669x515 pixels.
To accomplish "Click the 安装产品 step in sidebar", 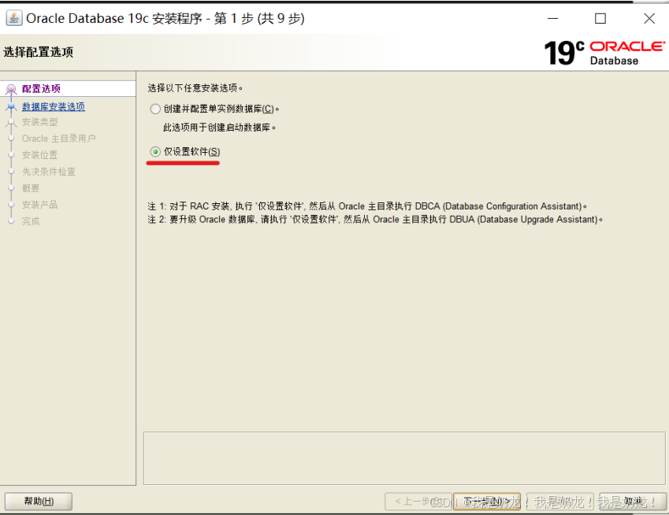I will pyautogui.click(x=39, y=205).
